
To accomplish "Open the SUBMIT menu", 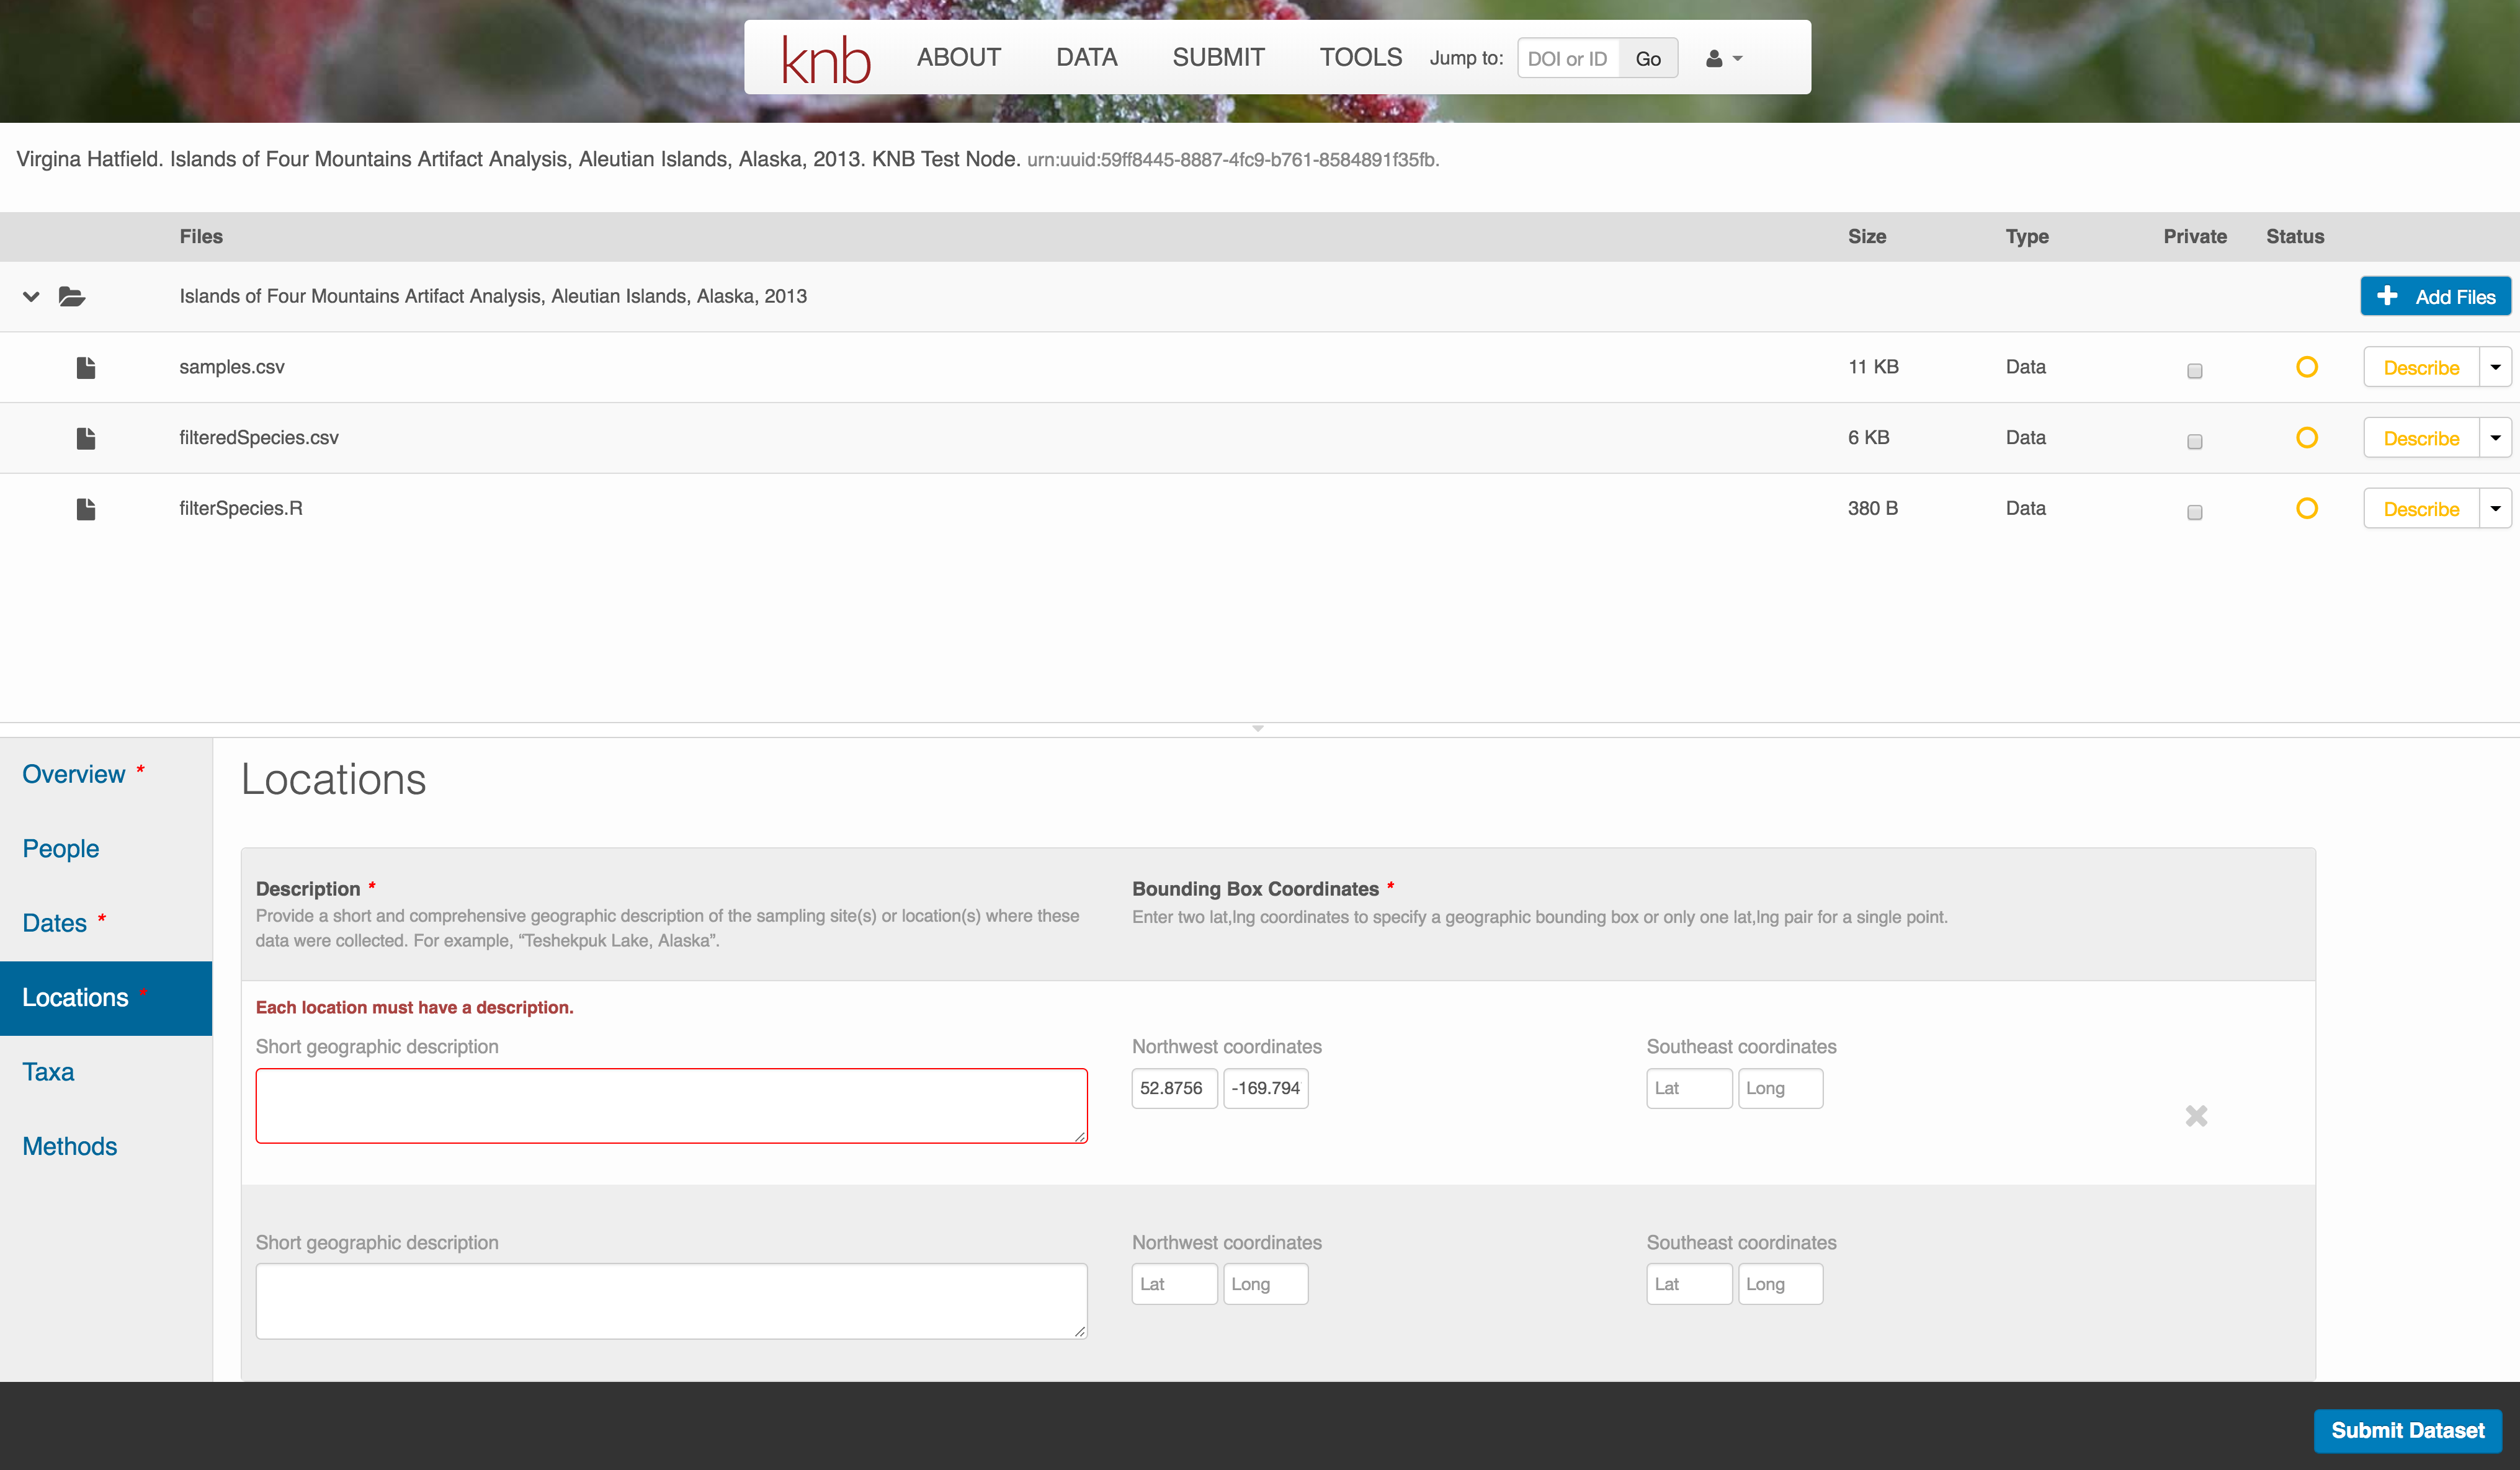I will [x=1218, y=58].
